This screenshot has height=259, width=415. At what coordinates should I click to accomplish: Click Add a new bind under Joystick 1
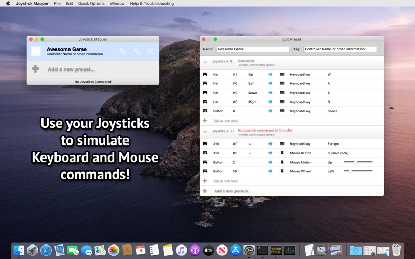click(x=226, y=181)
